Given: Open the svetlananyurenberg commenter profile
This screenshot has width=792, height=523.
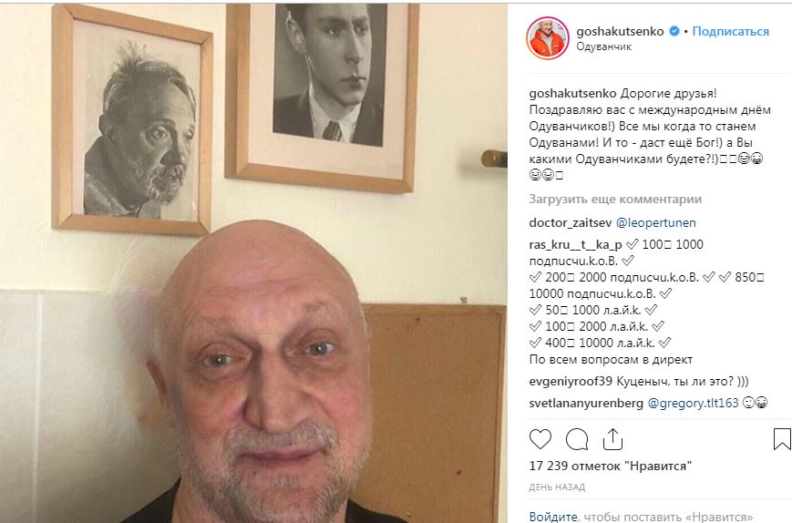Looking at the screenshot, I should pyautogui.click(x=586, y=404).
